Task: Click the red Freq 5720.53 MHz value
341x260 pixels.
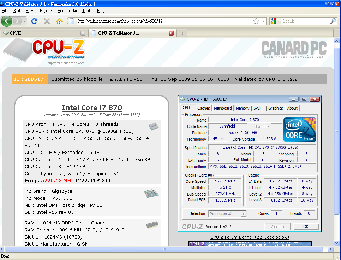Action: pos(58,181)
